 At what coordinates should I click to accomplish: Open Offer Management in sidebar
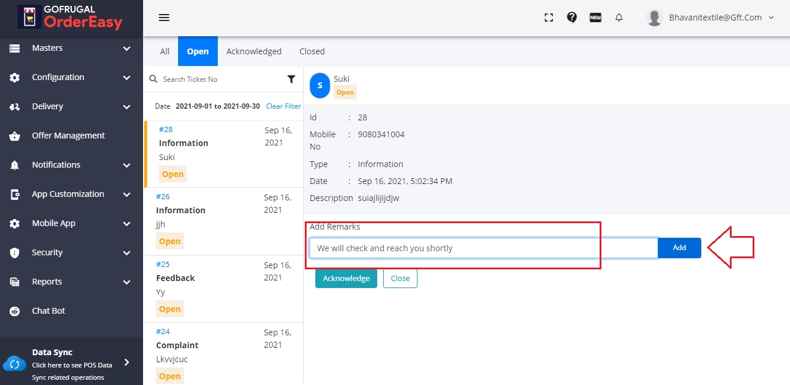pyautogui.click(x=68, y=136)
